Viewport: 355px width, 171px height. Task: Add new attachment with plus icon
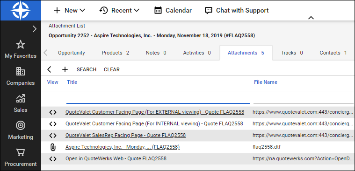coord(65,69)
